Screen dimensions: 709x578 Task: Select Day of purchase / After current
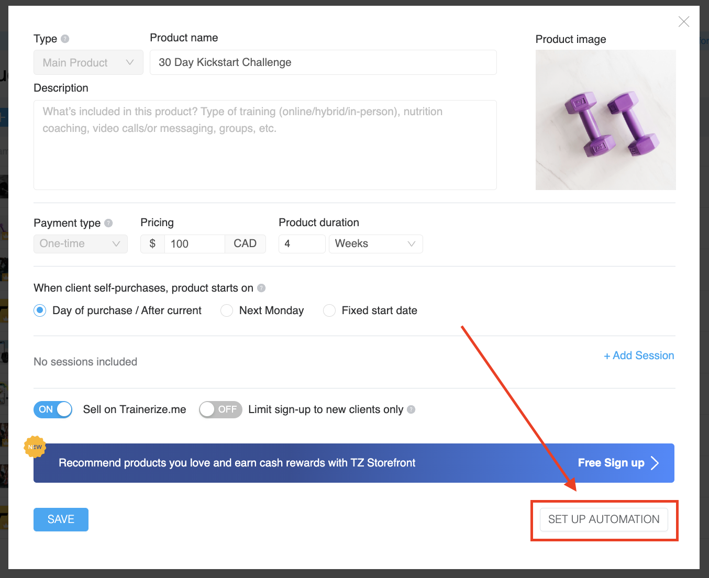tap(40, 310)
